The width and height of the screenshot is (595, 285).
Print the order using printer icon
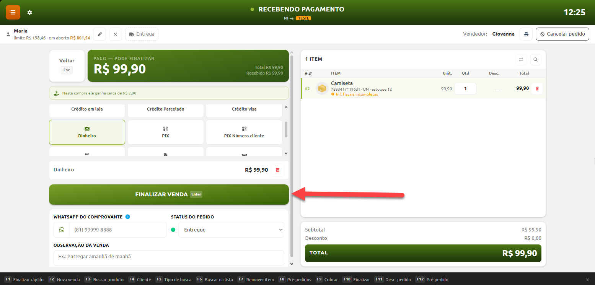click(526, 34)
